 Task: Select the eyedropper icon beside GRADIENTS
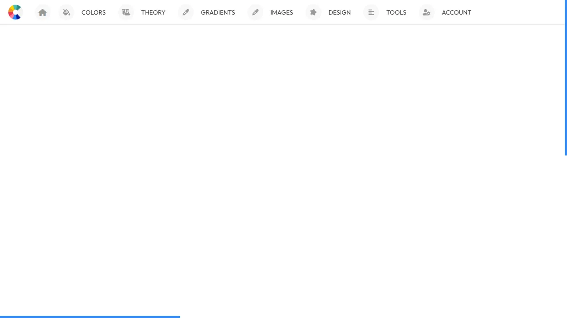coord(186,12)
